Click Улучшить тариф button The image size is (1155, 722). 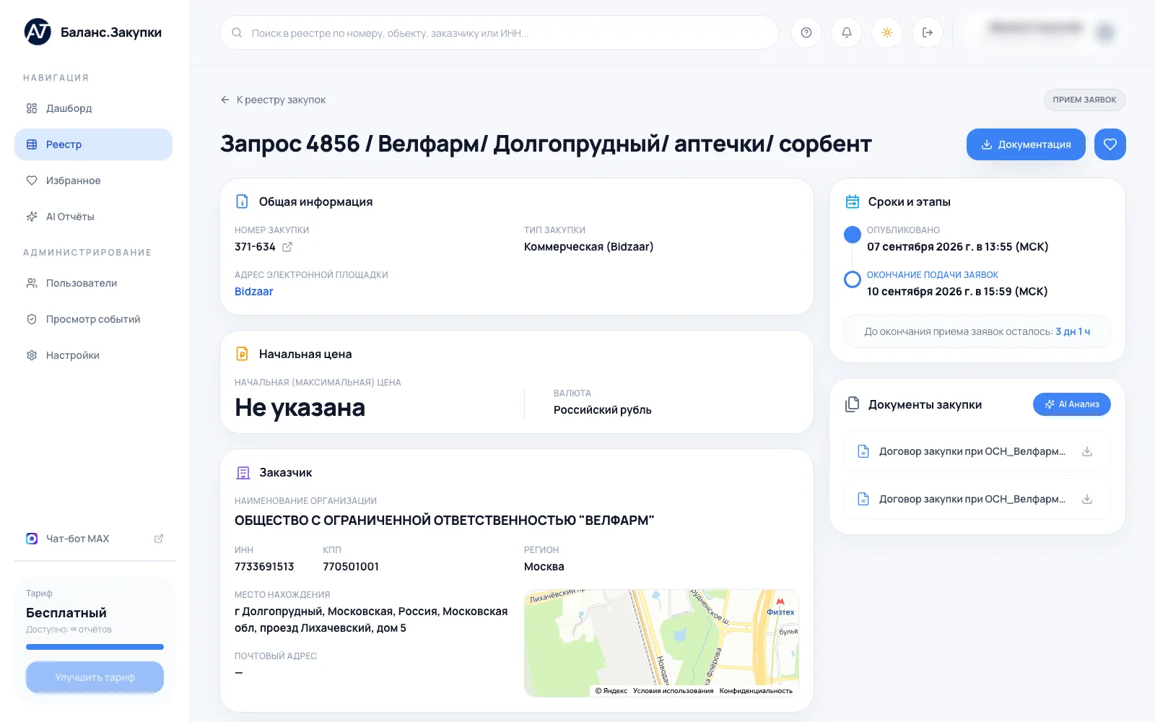(x=95, y=677)
